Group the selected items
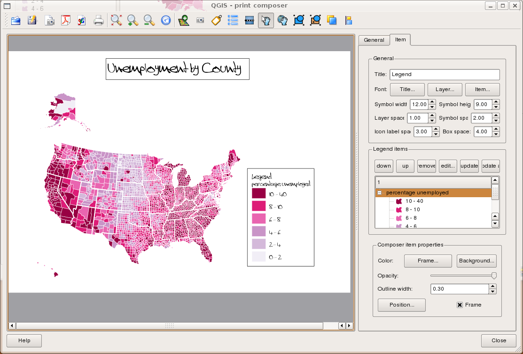523x354 pixels. 299,20
